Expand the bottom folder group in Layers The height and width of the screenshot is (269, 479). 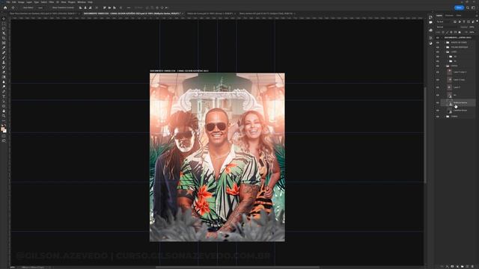(445, 117)
